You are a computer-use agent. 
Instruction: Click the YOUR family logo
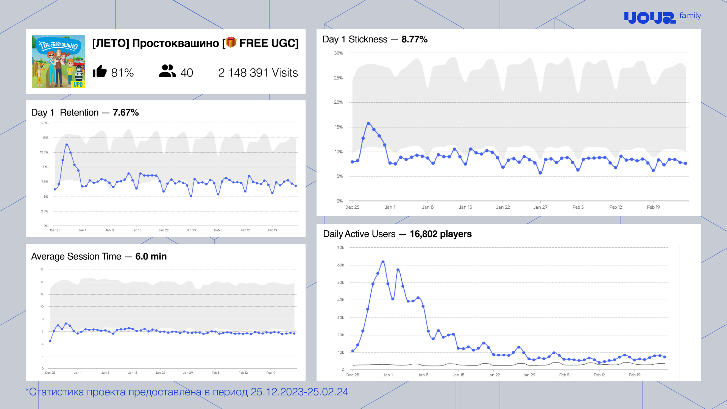tap(662, 17)
